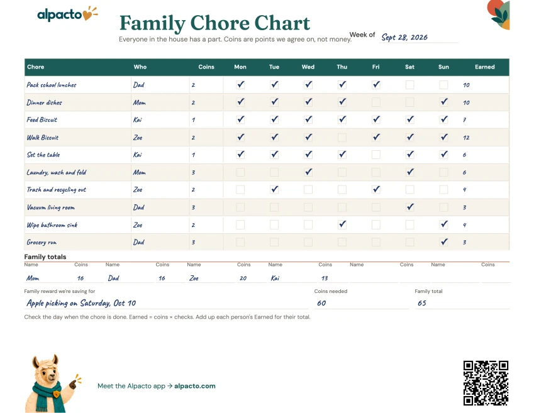Click Zoe's coins total 20
This screenshot has width=534, height=413.
pyautogui.click(x=252, y=278)
